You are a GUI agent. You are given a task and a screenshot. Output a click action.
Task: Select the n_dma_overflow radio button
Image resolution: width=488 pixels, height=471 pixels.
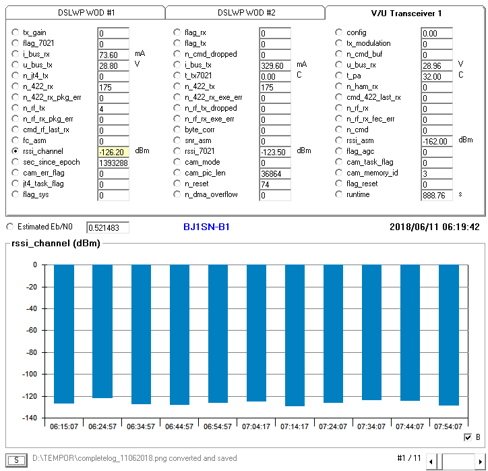click(x=177, y=194)
